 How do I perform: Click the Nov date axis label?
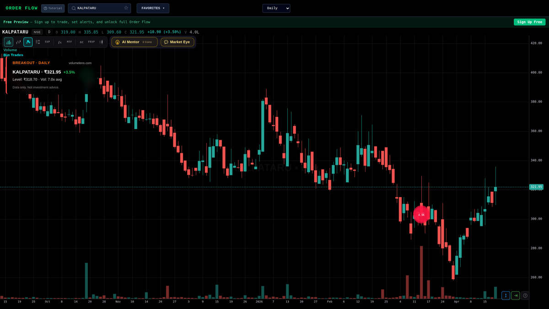click(118, 302)
